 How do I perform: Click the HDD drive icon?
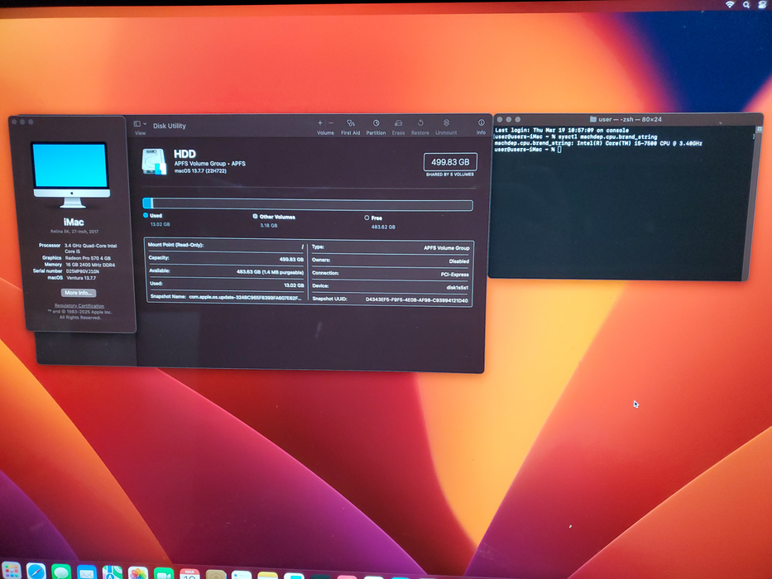tap(154, 161)
